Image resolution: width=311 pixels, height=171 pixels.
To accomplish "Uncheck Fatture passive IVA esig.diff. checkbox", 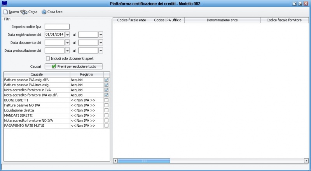I will click(x=107, y=80).
